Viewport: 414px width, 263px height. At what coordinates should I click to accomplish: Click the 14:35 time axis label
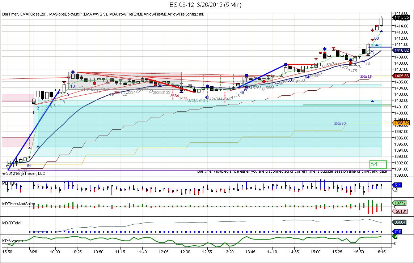293,252
